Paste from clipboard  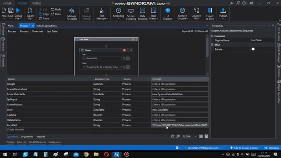tap(44, 18)
